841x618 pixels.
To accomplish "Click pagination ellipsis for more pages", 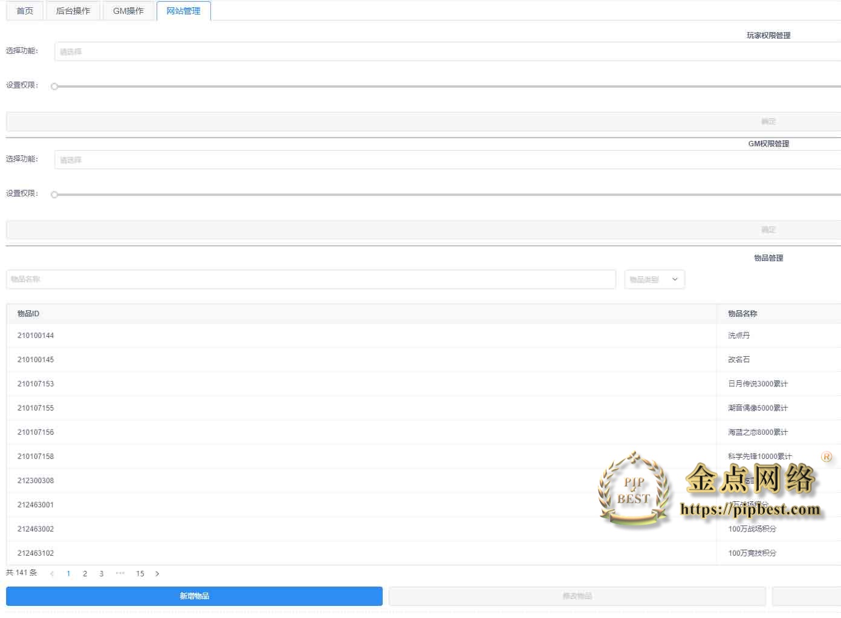I will (x=120, y=573).
